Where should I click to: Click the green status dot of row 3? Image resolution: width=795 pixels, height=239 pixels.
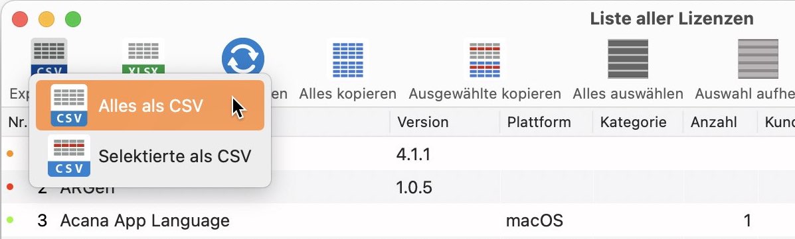(x=10, y=220)
